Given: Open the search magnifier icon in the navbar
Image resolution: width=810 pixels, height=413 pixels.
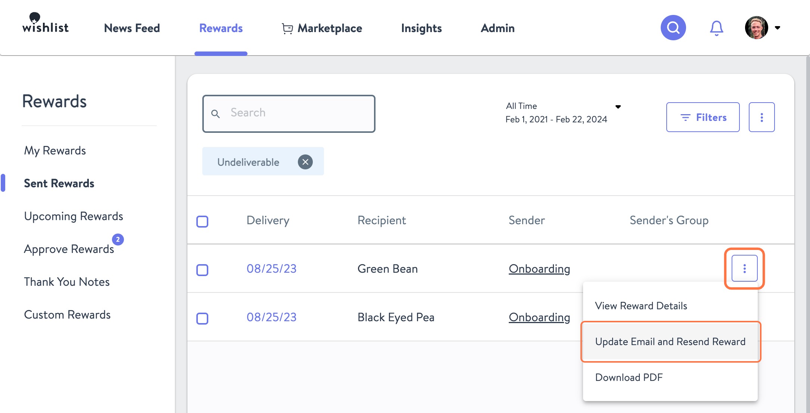Looking at the screenshot, I should tap(673, 27).
